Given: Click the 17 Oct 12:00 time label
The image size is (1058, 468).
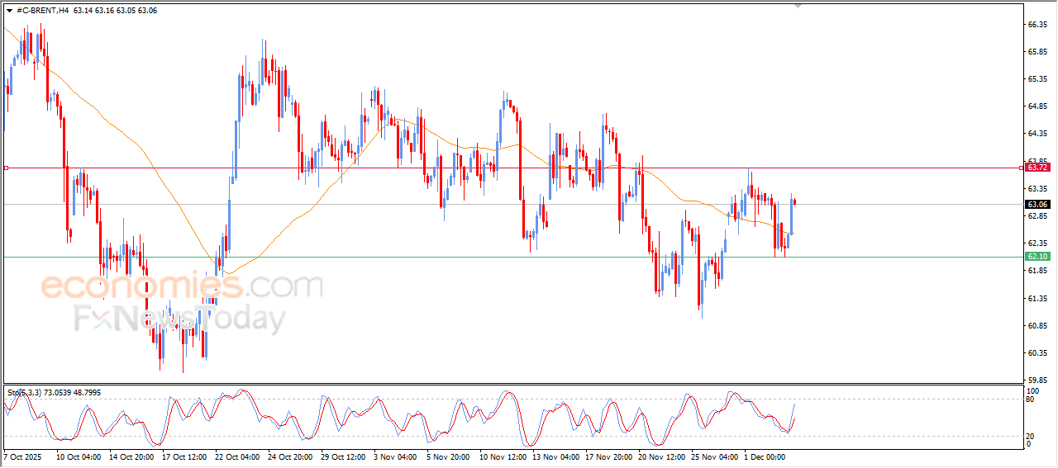Looking at the screenshot, I should coord(183,456).
